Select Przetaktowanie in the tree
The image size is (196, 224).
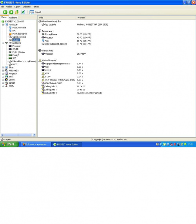coord(19,34)
